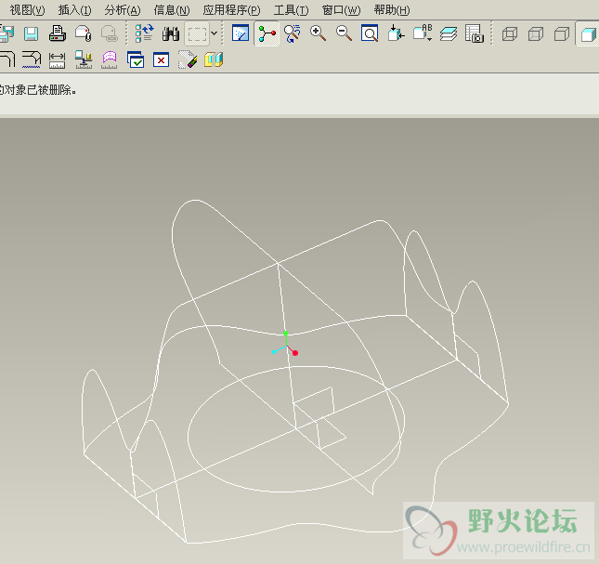The height and width of the screenshot is (564, 599).
Task: Click the Repaint screen icon
Action: coord(241,34)
